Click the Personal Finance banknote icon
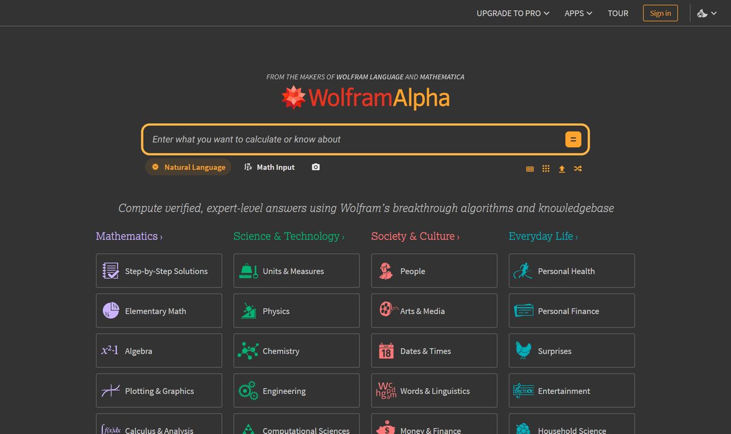 pyautogui.click(x=523, y=310)
